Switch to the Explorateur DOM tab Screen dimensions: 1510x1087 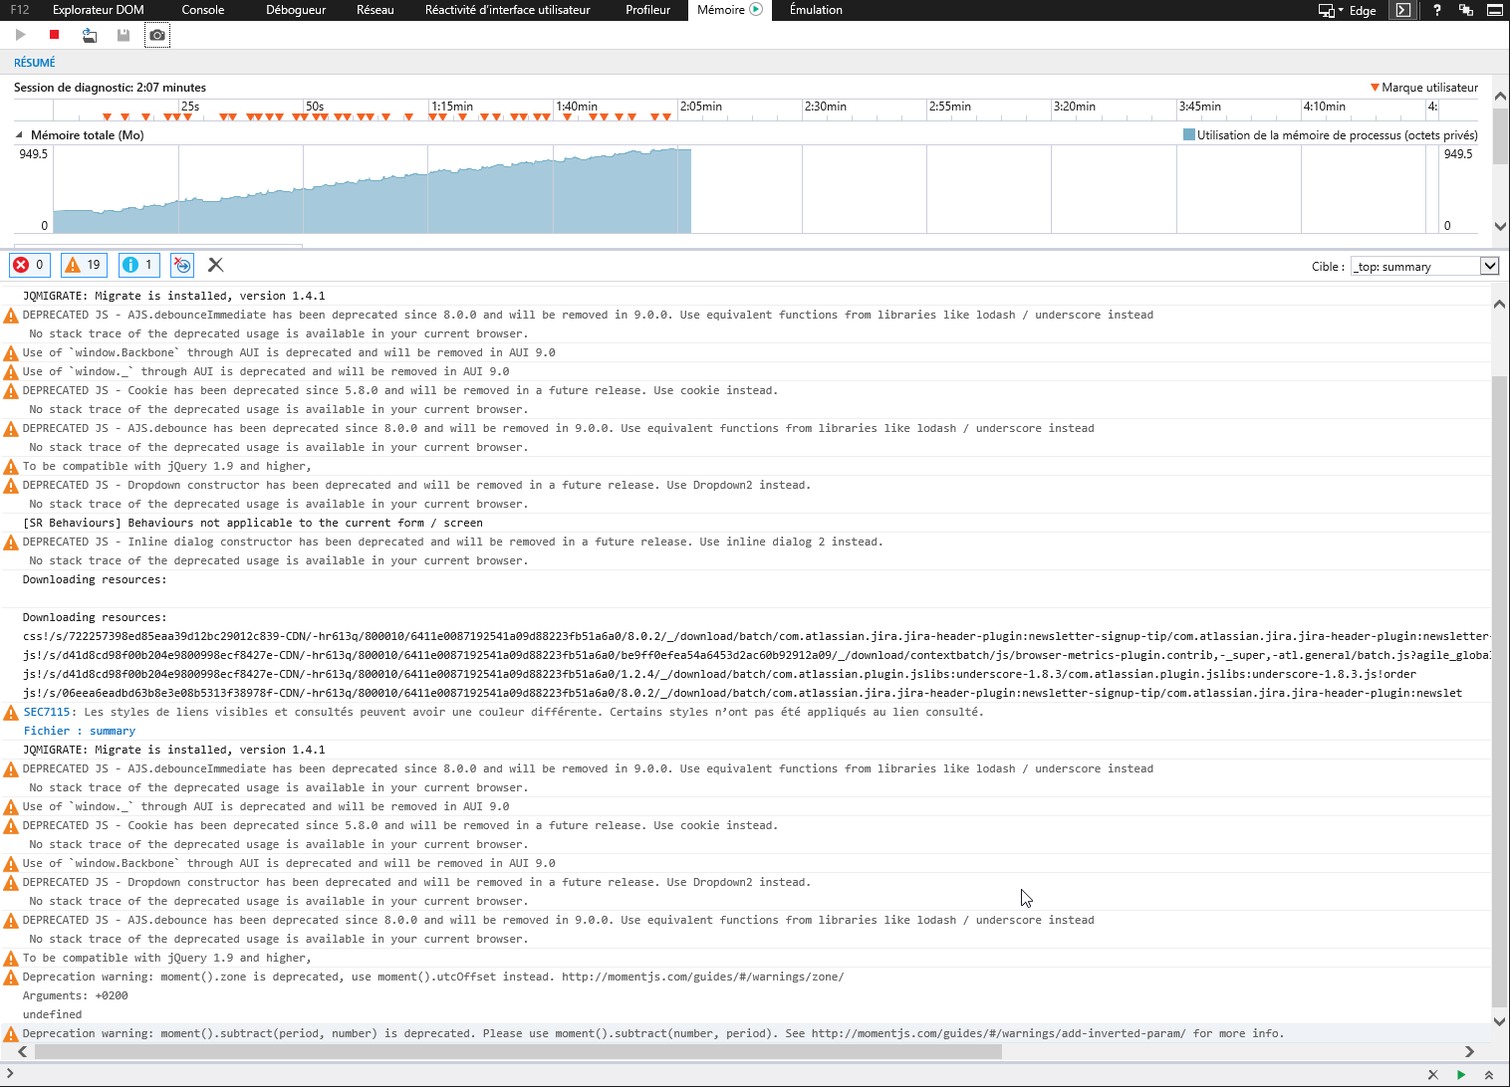tap(99, 10)
